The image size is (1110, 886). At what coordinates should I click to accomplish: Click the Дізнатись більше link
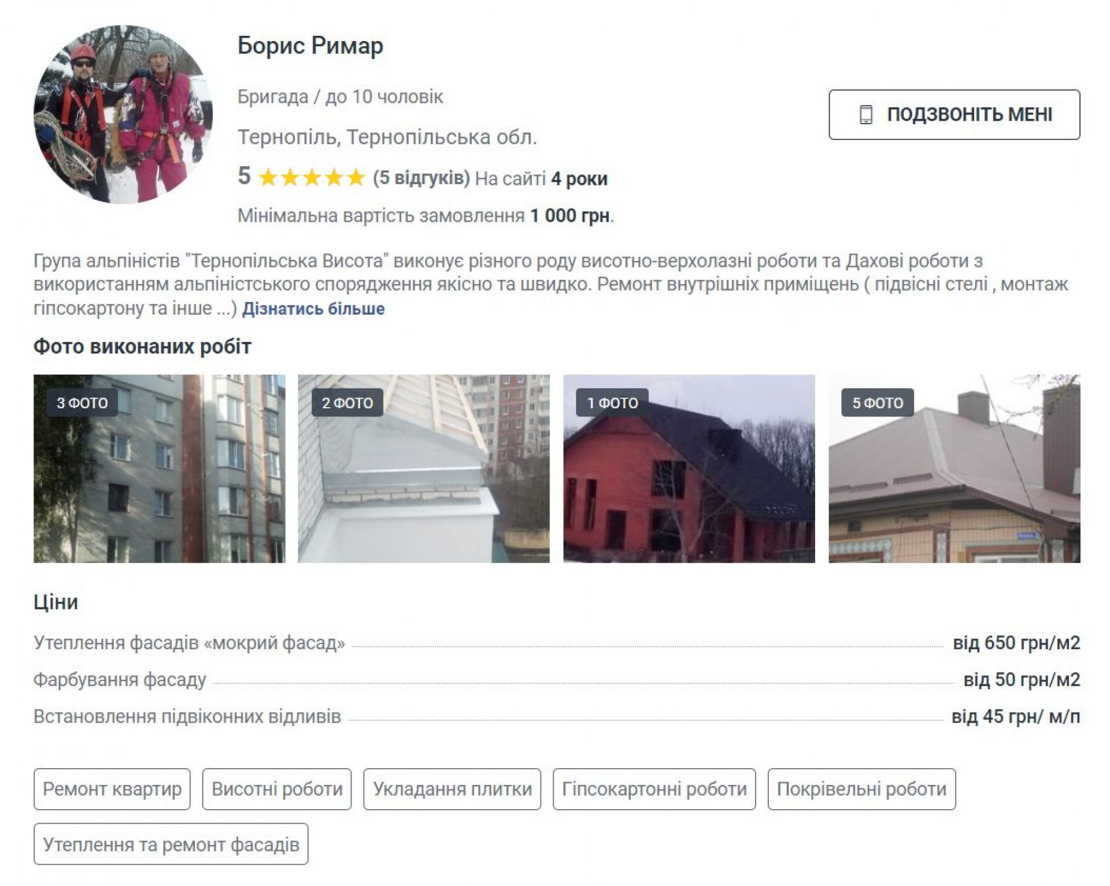coord(313,308)
